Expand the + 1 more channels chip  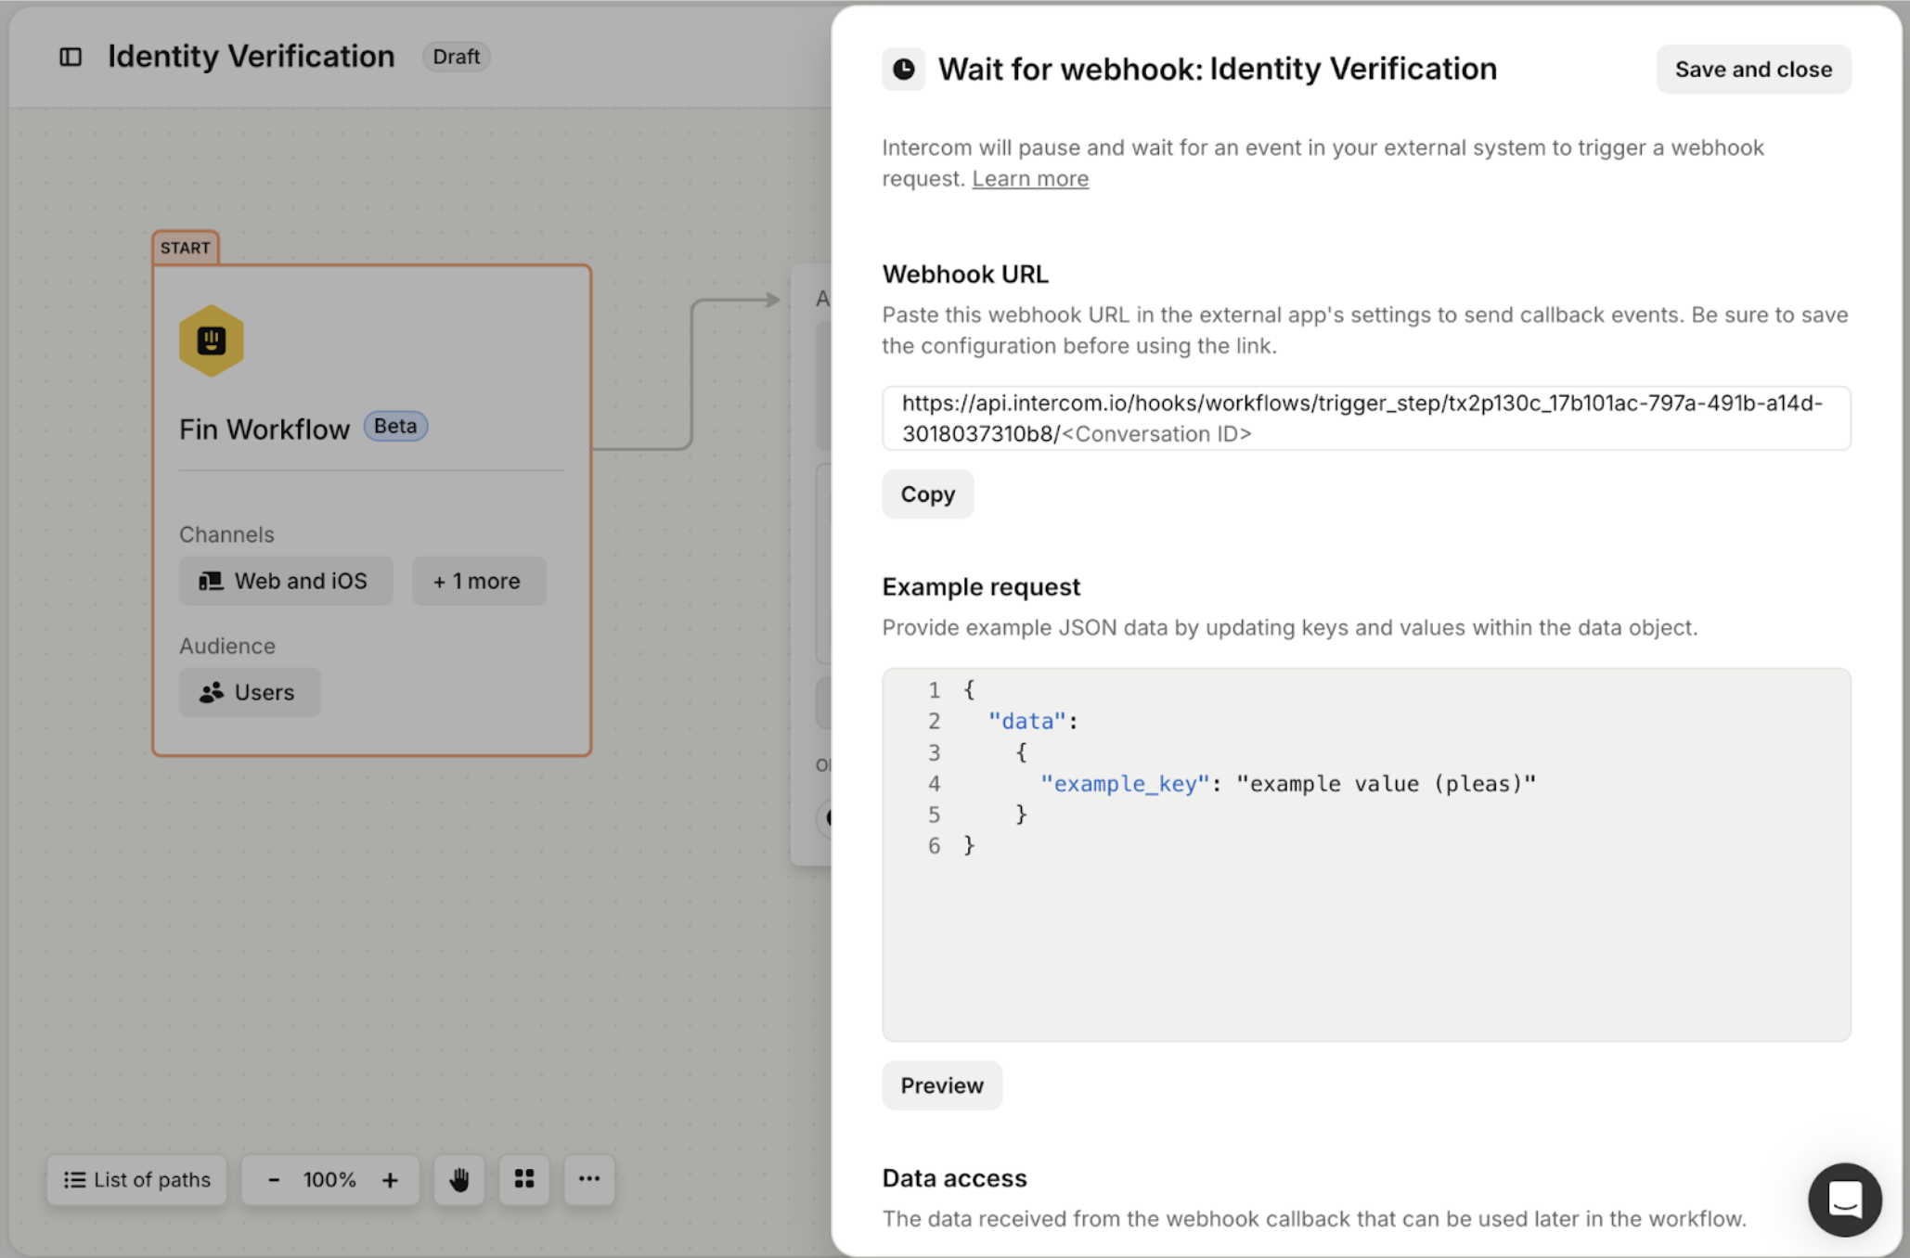(x=478, y=582)
